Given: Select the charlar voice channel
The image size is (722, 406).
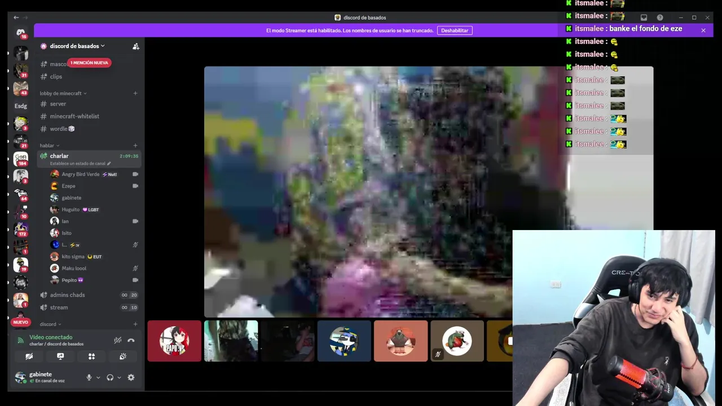Looking at the screenshot, I should pos(89,158).
